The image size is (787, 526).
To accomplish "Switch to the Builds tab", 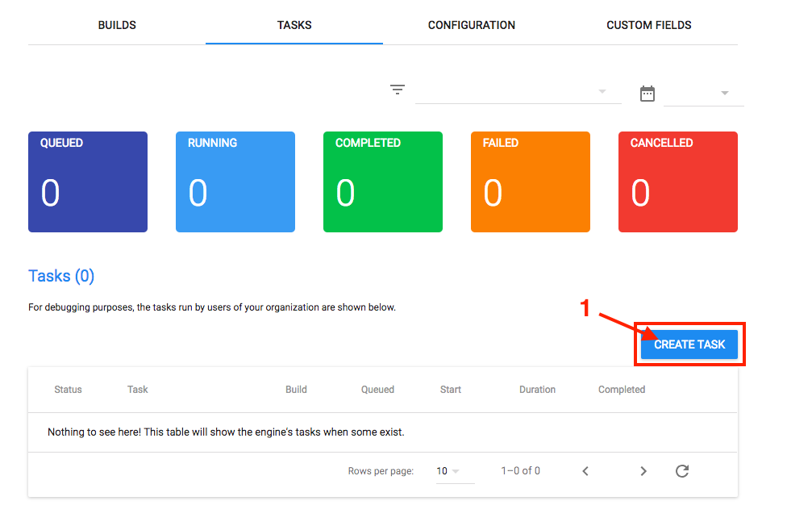I will (x=117, y=25).
